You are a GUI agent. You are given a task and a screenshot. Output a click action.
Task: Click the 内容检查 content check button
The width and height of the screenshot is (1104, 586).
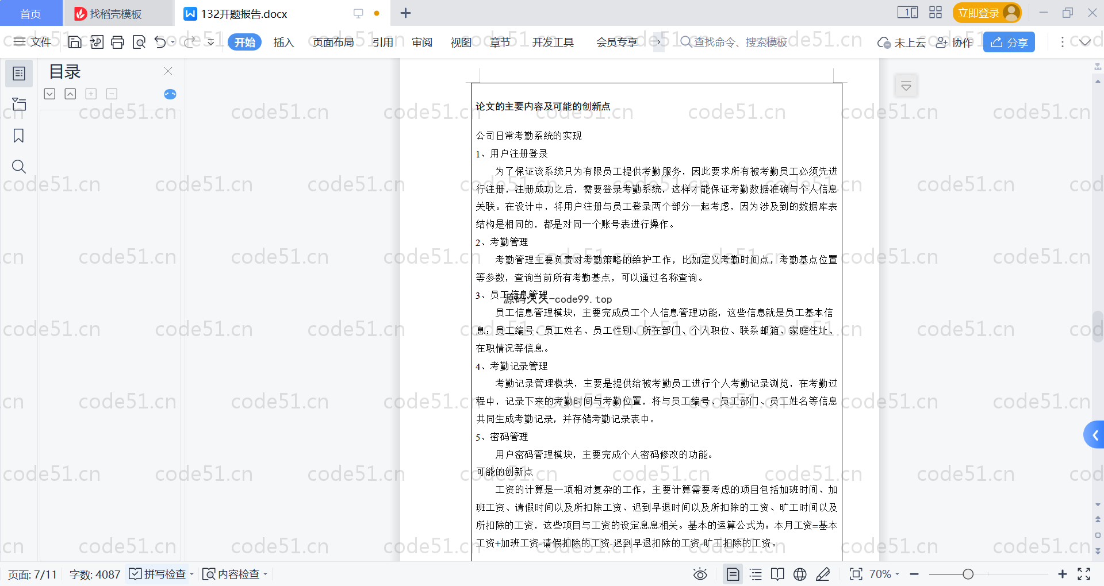point(231,574)
